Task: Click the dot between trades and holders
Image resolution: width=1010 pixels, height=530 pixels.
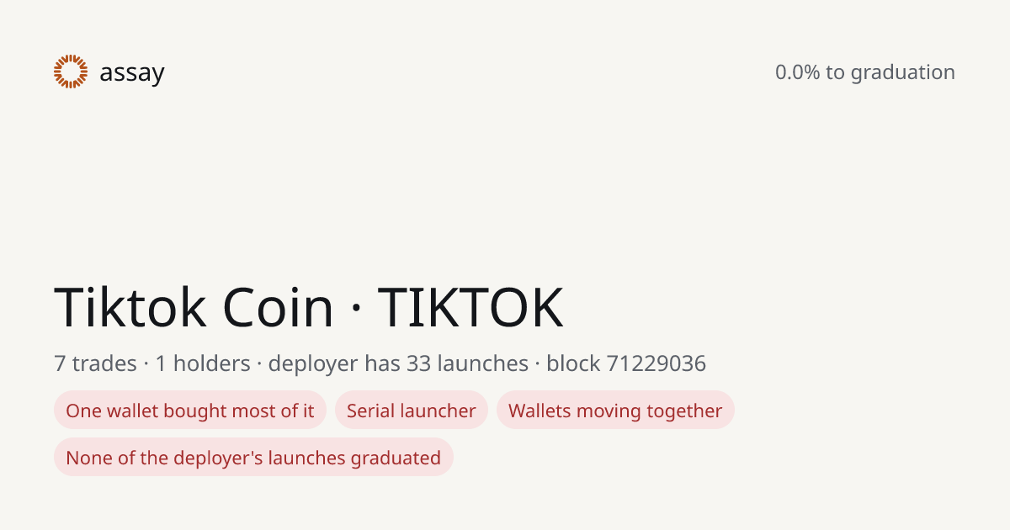Action: (146, 364)
